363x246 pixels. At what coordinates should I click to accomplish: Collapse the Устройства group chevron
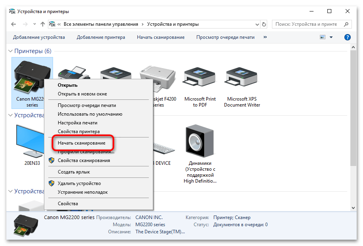click(11, 115)
